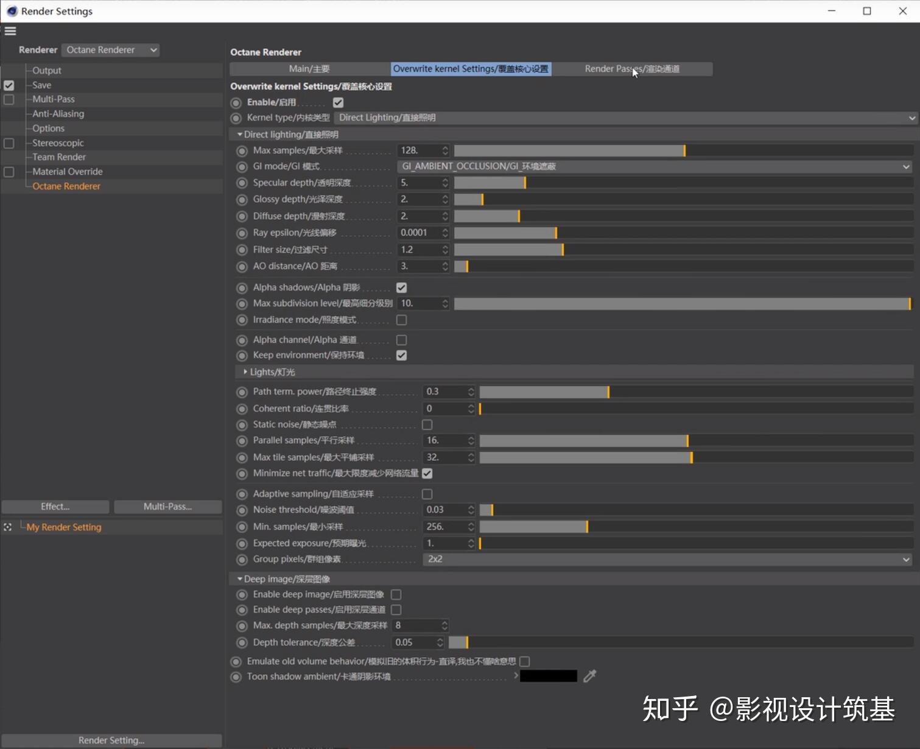Select Anti-Aliasing settings item
This screenshot has width=920, height=749.
(x=58, y=114)
